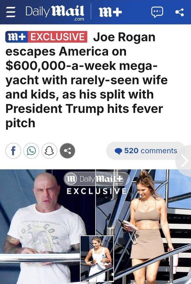The image size is (191, 284).
Task: Tap the share icon in header
Action: coord(180,12)
